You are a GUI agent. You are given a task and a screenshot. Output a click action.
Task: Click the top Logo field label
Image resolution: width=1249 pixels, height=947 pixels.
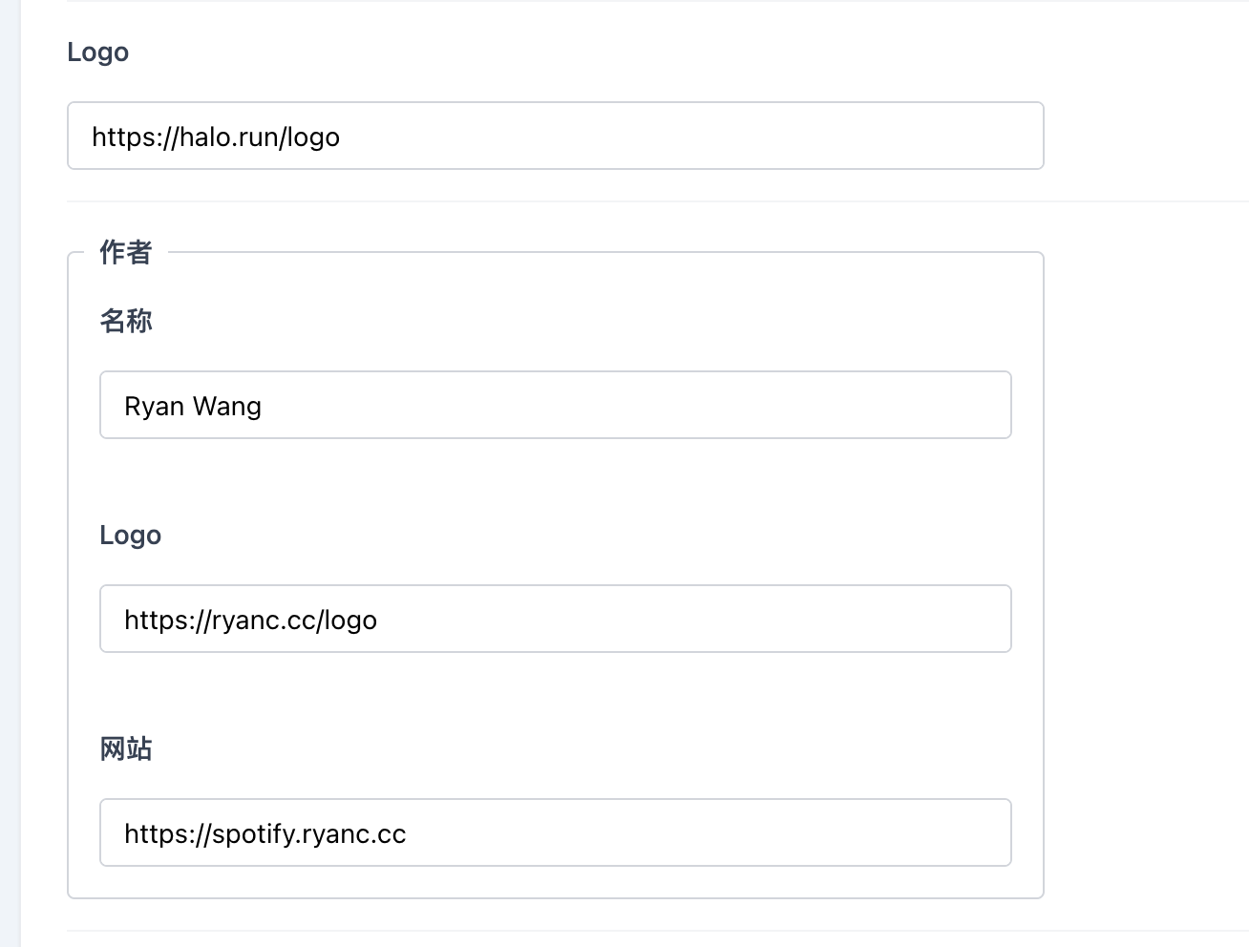[x=97, y=52]
